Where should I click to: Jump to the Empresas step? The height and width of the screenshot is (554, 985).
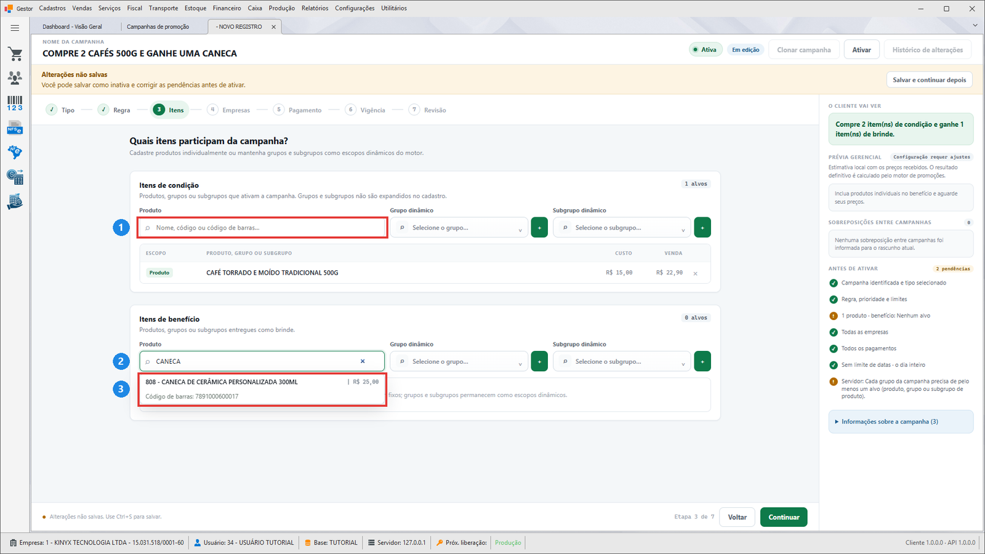pyautogui.click(x=229, y=110)
